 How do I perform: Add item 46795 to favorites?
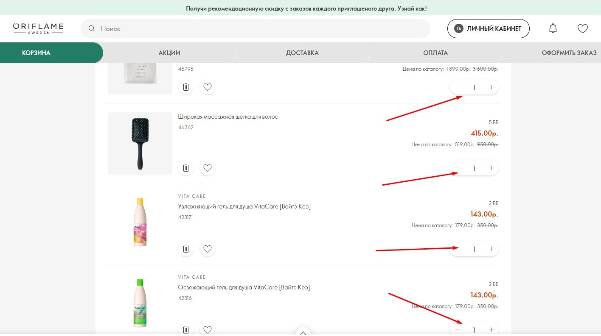[x=208, y=87]
